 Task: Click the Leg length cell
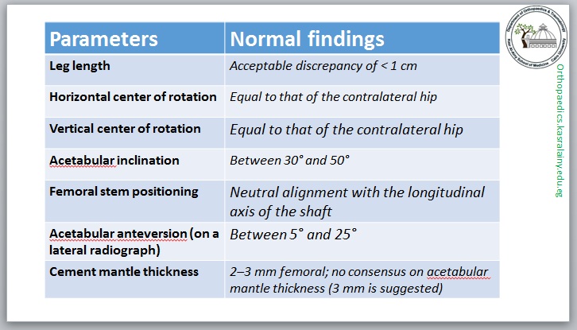(x=79, y=64)
